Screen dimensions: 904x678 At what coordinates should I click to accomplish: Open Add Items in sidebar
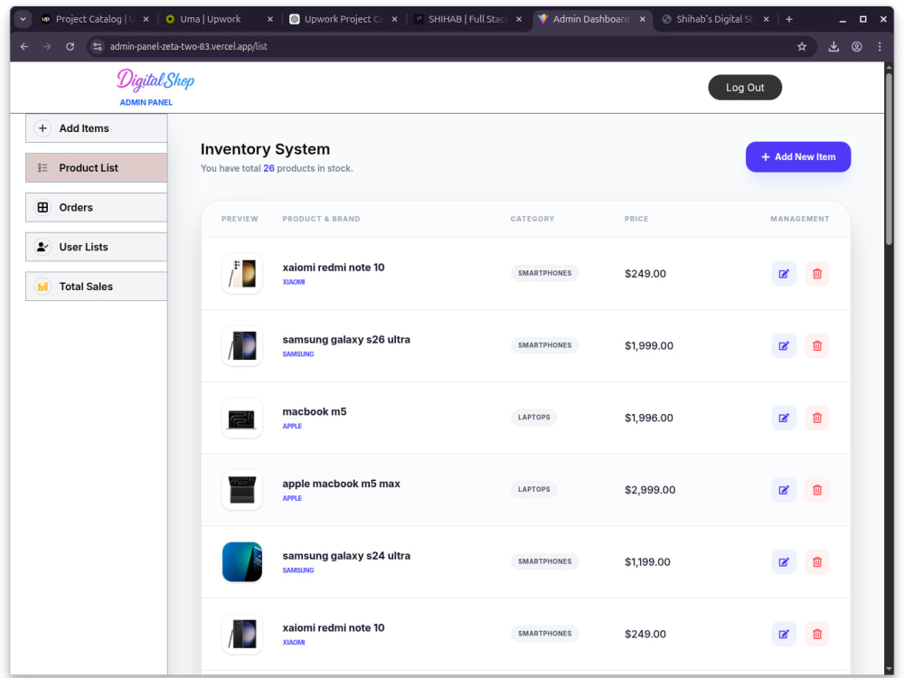point(97,128)
